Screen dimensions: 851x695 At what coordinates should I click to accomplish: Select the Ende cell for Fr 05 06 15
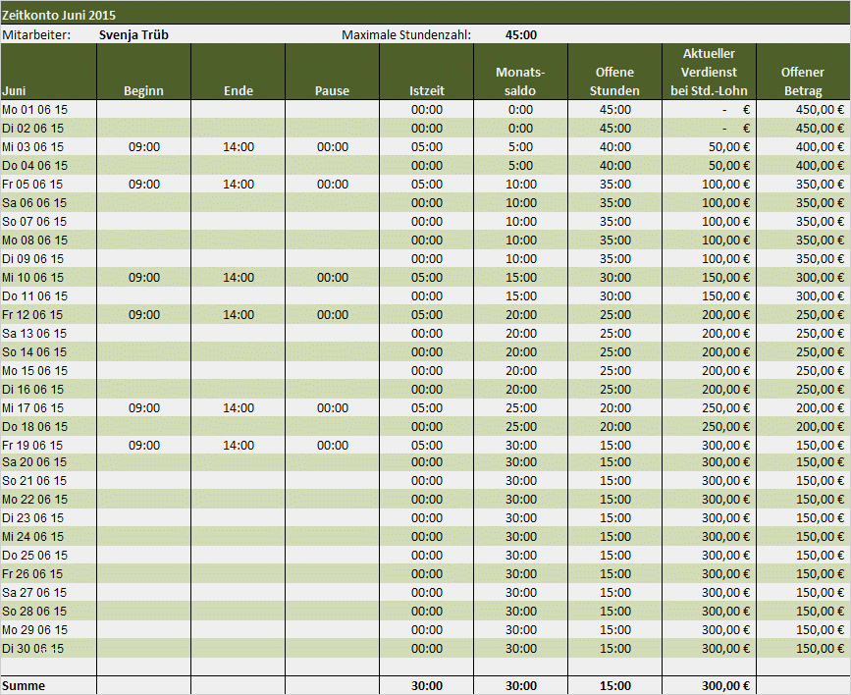(238, 184)
